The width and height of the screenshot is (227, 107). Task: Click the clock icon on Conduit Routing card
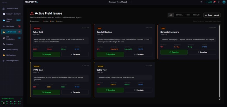(146, 28)
